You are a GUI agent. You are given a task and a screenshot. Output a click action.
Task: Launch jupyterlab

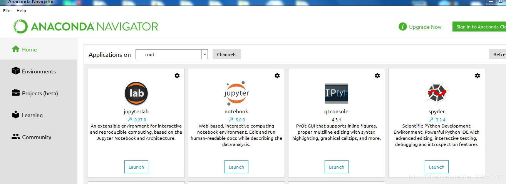(x=136, y=167)
